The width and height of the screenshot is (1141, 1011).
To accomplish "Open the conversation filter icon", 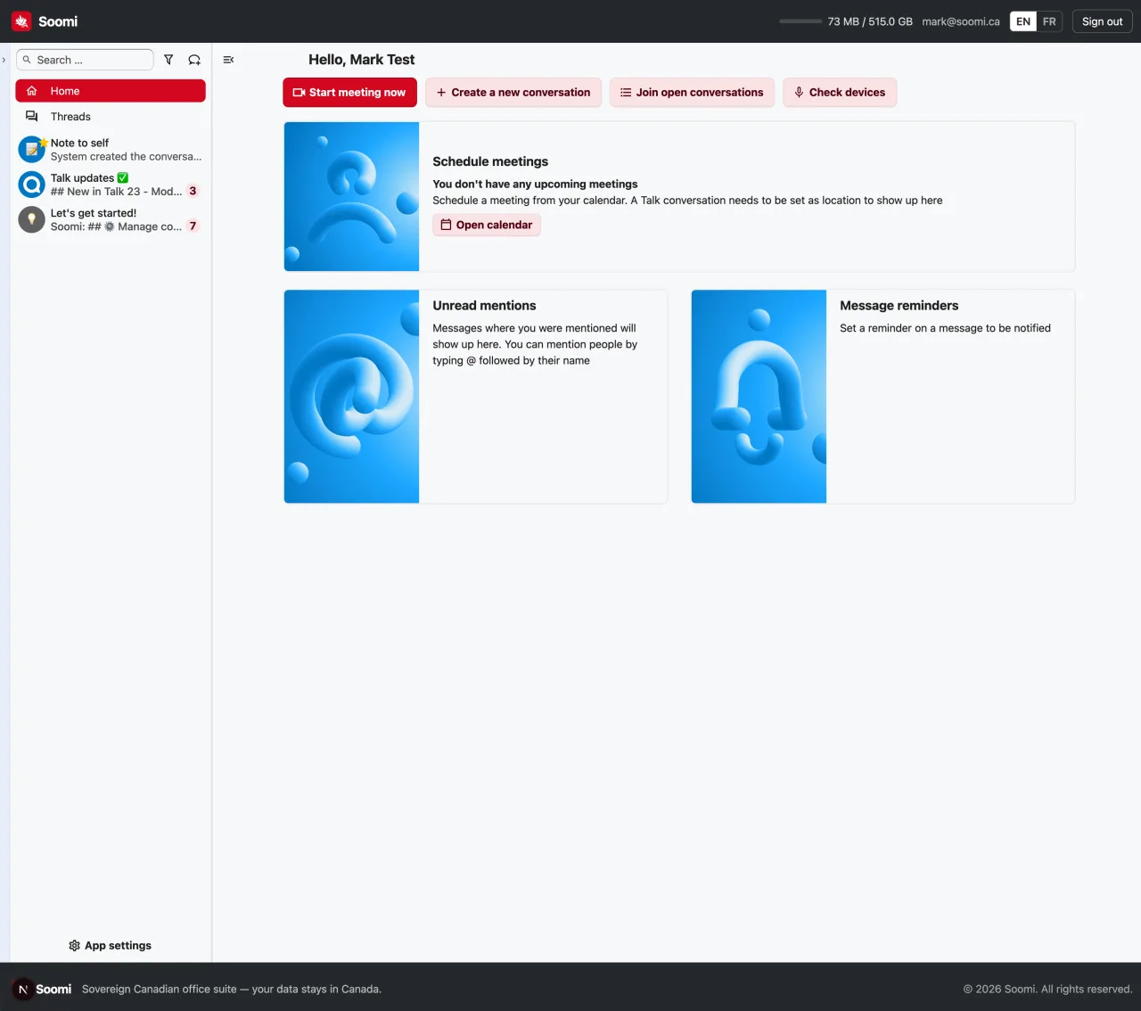I will 168,60.
